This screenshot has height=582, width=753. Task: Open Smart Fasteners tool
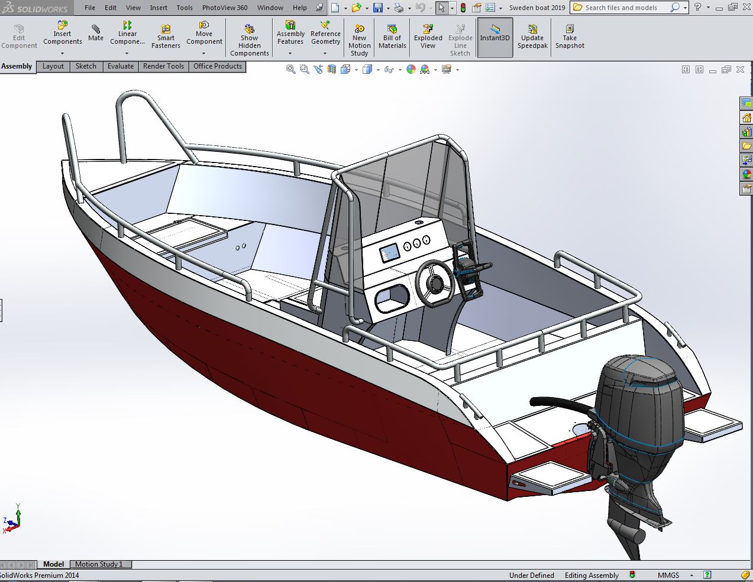(166, 37)
